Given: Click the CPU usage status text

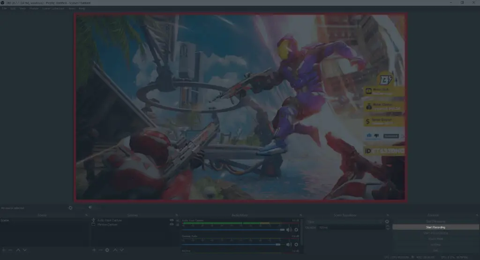Looking at the screenshot, I should coord(454,257).
